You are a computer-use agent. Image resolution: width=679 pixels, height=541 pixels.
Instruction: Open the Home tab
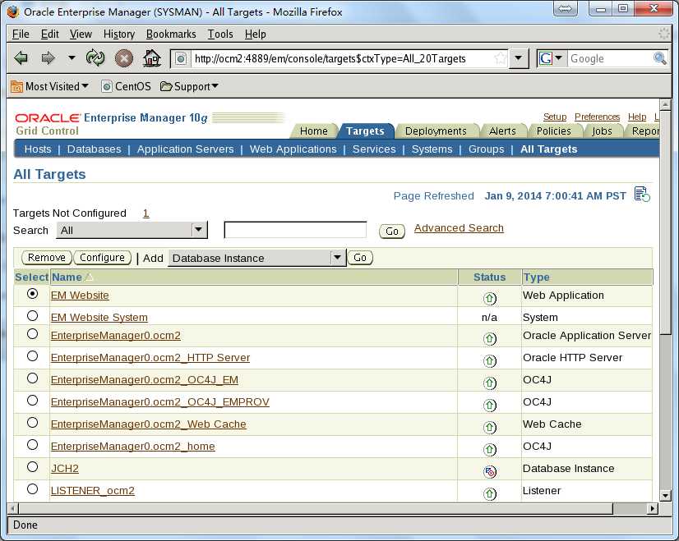pyautogui.click(x=314, y=131)
